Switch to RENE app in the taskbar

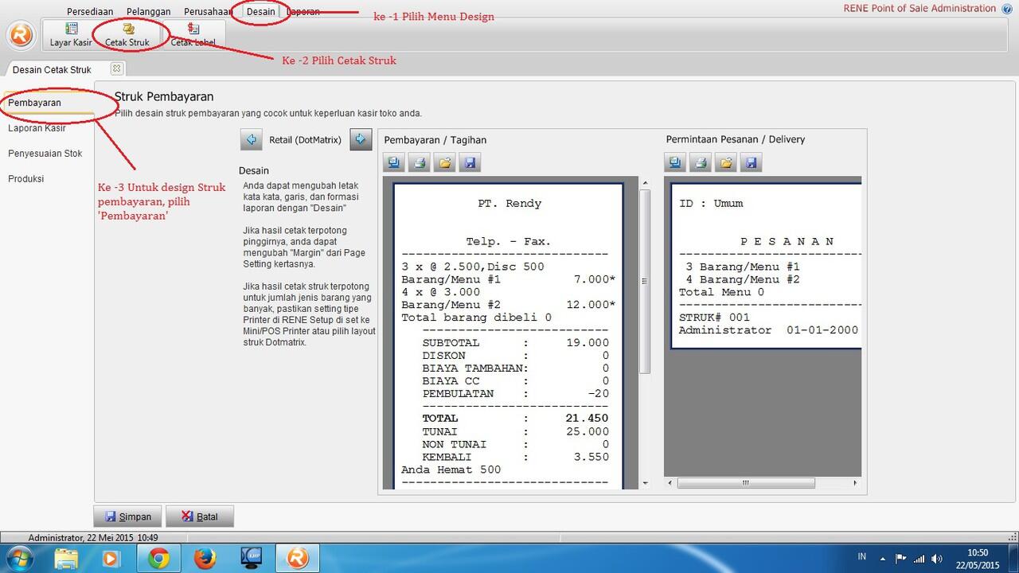[298, 559]
